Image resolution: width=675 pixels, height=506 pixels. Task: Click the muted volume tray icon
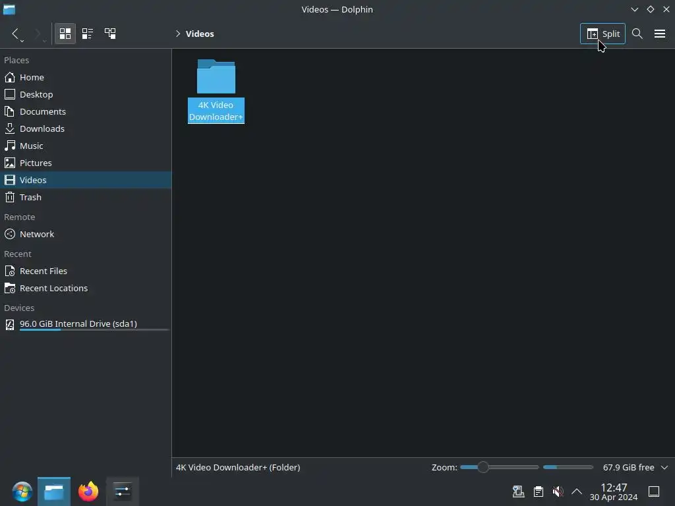[558, 492]
